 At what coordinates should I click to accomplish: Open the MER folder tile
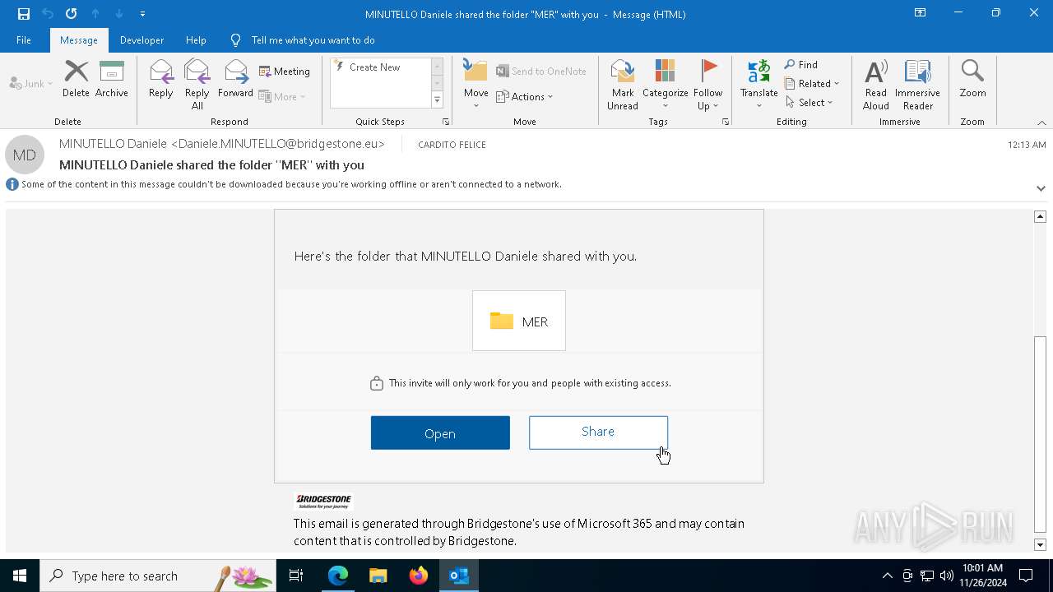coord(519,321)
